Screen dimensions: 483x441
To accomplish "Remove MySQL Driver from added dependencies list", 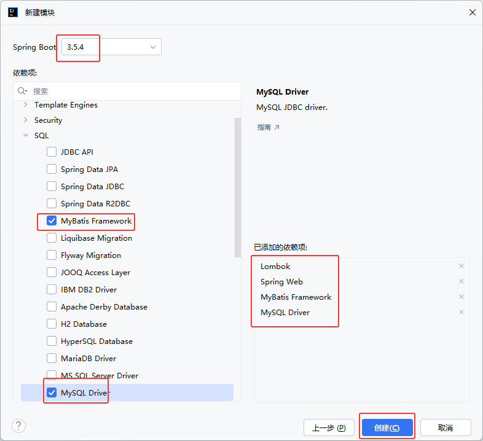I will [x=461, y=312].
